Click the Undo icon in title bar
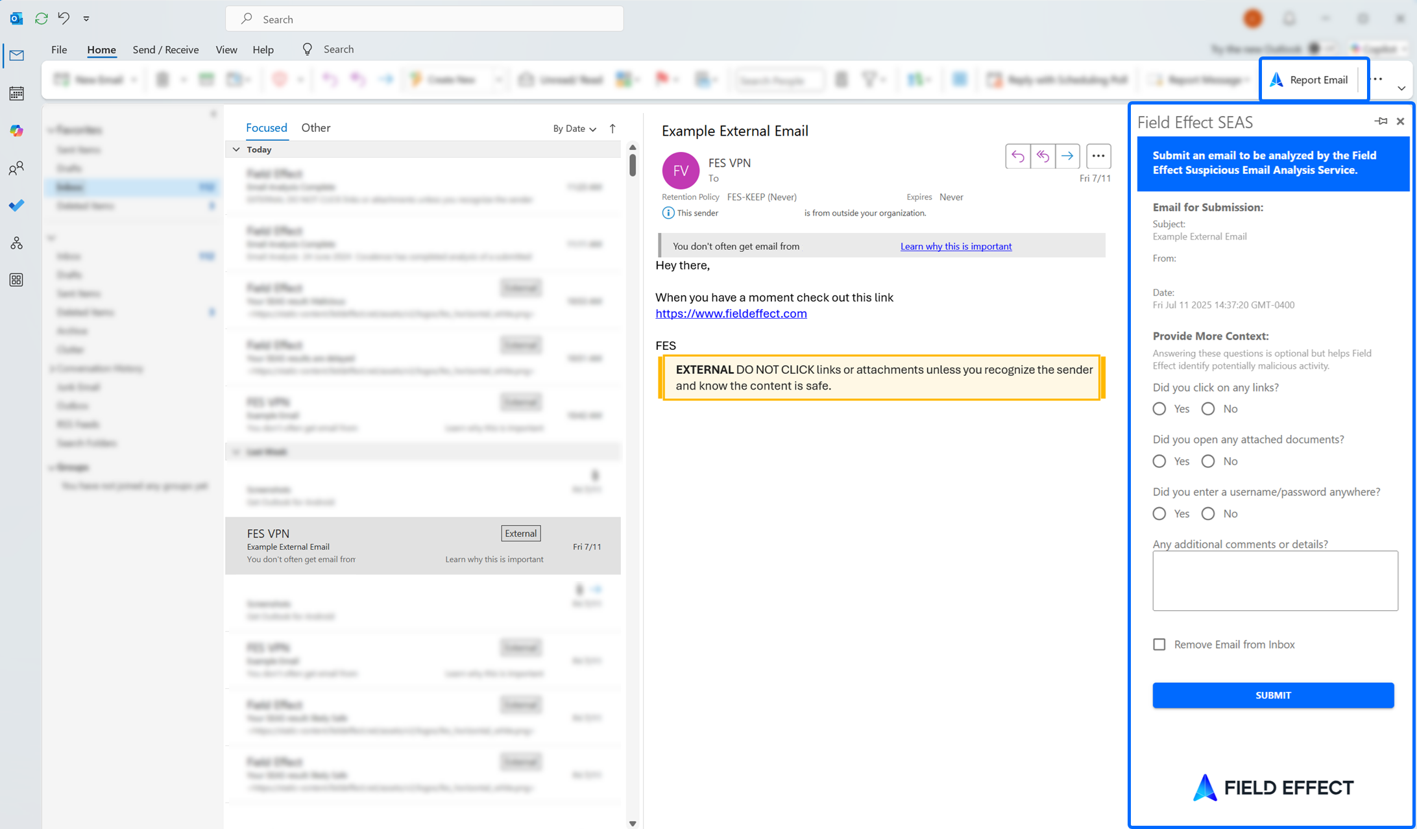 64,18
